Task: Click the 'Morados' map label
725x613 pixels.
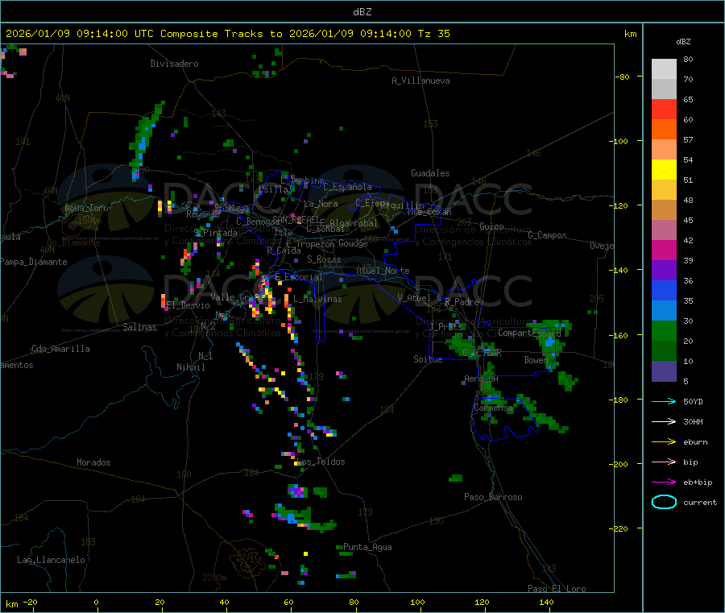Action: click(x=93, y=462)
